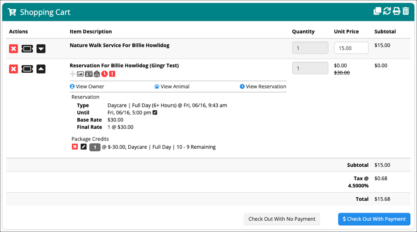Viewport: 417px width, 232px height.
Task: Click the Reservation quantity field
Action: click(x=310, y=68)
